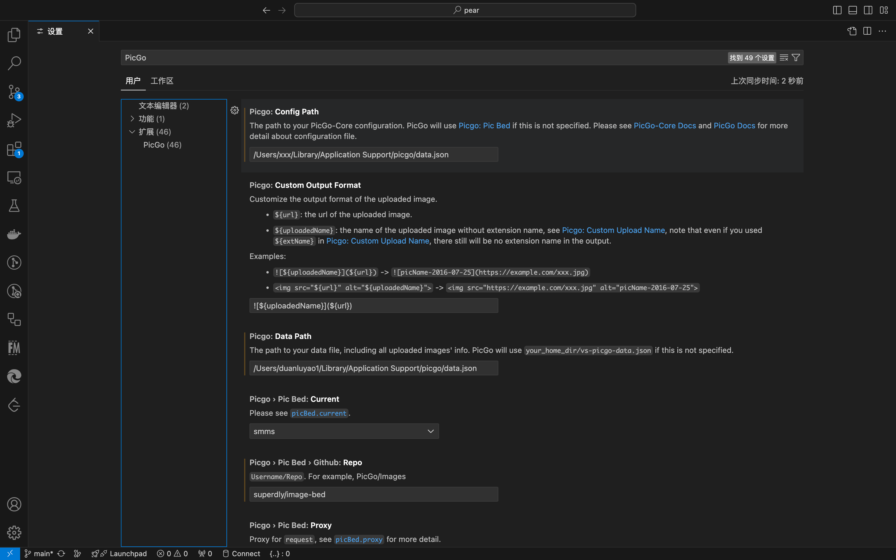Select the 用户 settings tab
Viewport: 896px width, 560px height.
coord(133,81)
